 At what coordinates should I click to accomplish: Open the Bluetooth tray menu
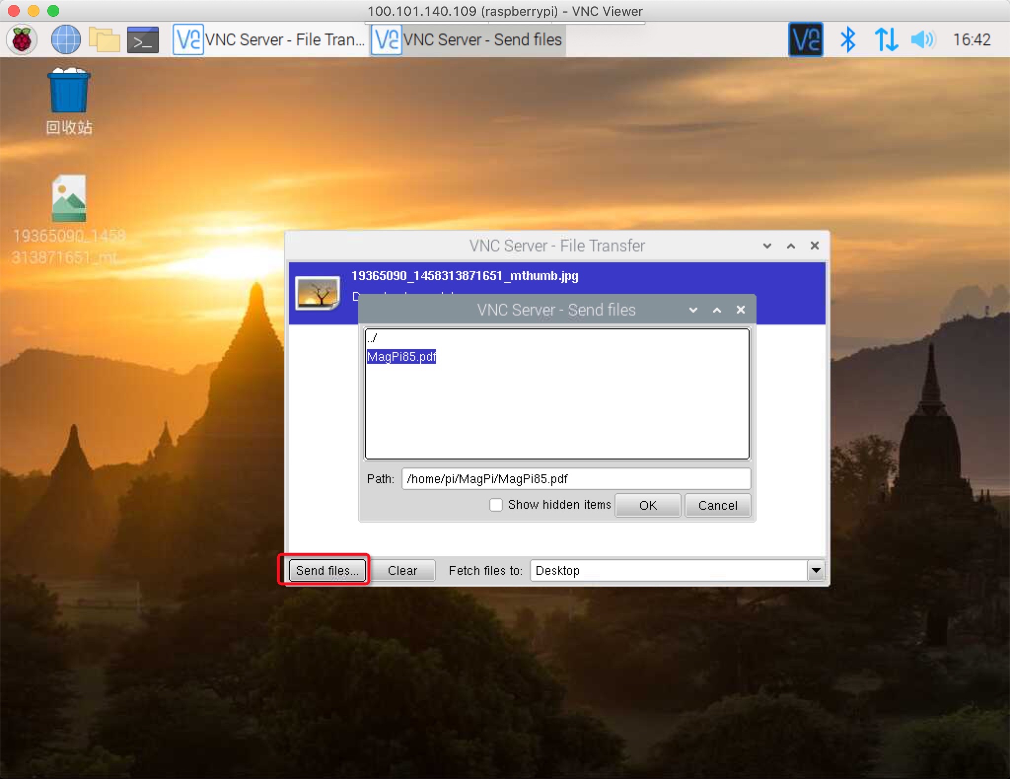[x=847, y=39]
